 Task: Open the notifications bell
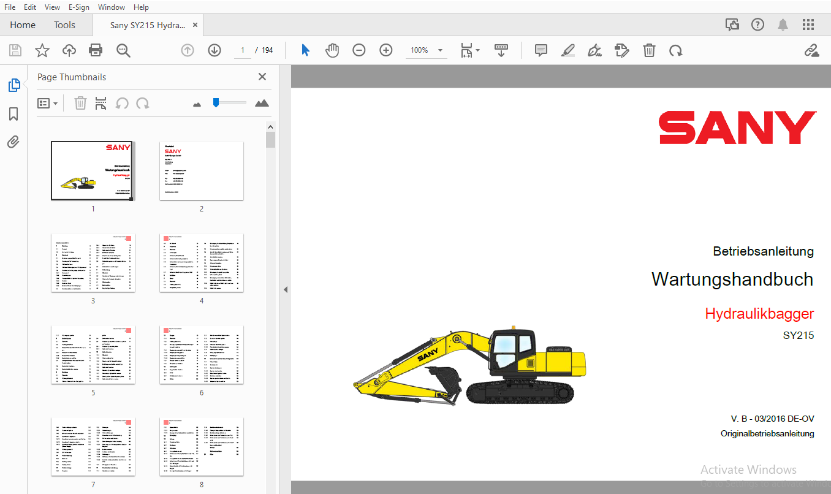(783, 25)
